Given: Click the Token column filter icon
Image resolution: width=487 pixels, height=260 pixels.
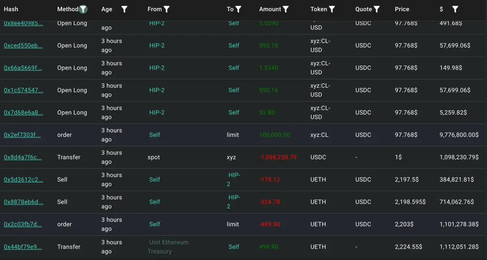Looking at the screenshot, I should pyautogui.click(x=332, y=9).
